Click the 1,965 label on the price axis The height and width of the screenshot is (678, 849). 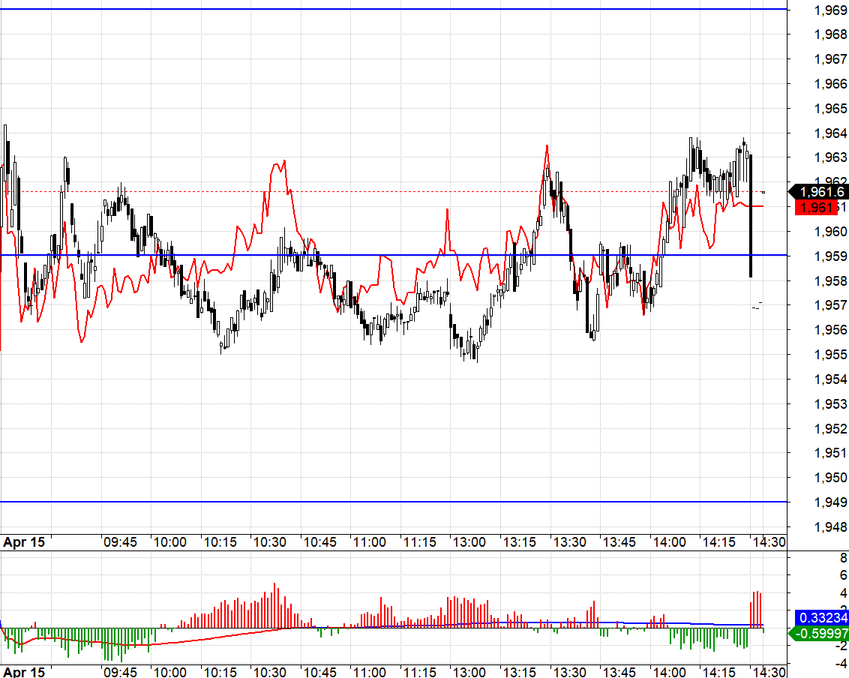830,109
